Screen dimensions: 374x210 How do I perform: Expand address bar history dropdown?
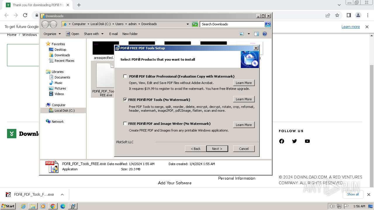point(188,24)
